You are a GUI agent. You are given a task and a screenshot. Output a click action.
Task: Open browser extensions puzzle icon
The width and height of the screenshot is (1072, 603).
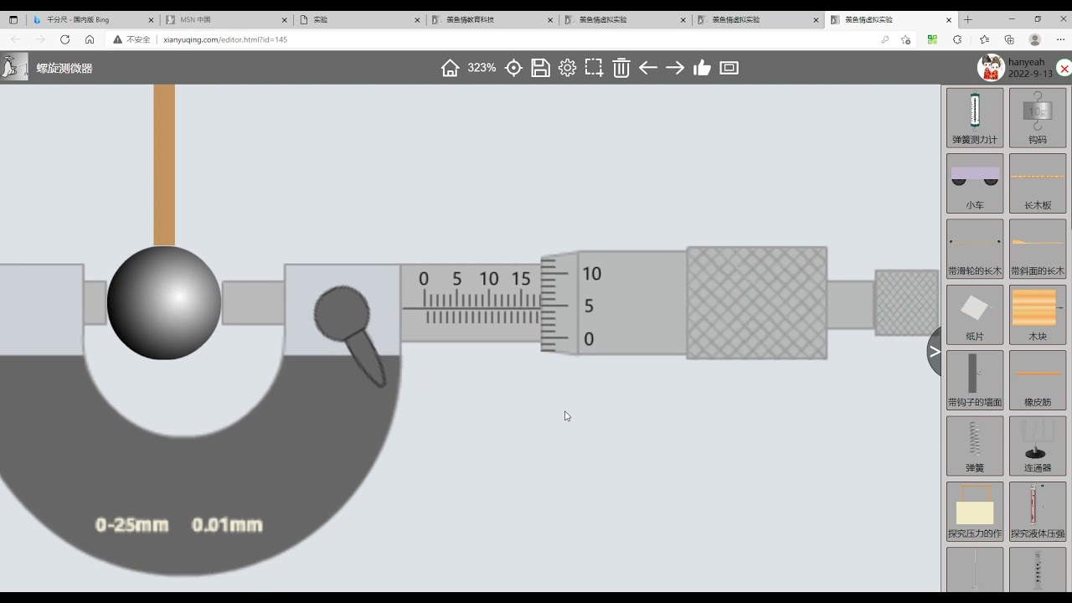pyautogui.click(x=957, y=39)
